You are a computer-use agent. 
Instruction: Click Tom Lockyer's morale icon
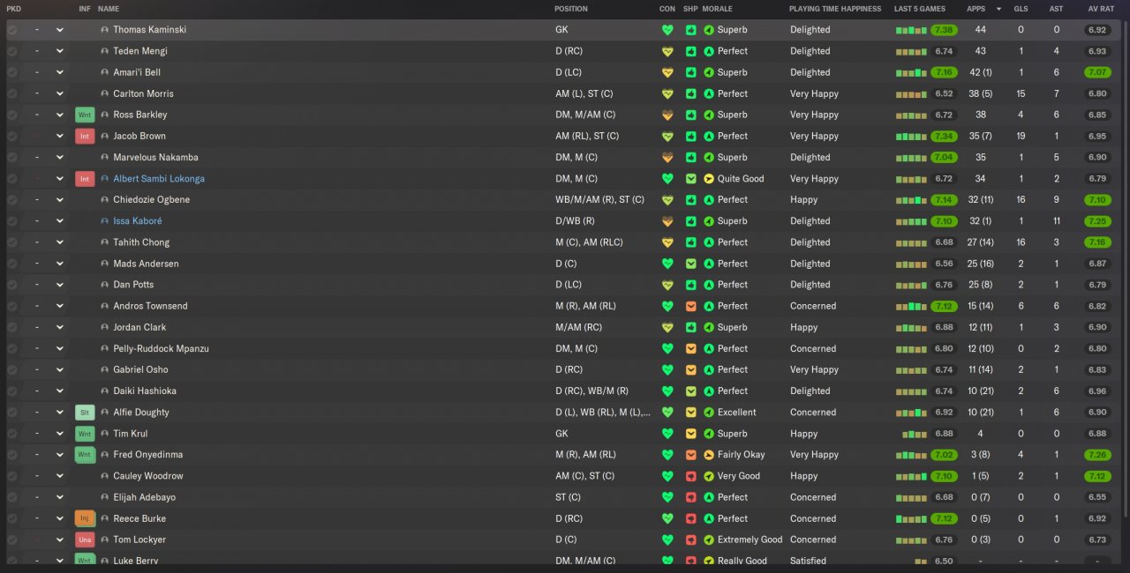pyautogui.click(x=709, y=540)
